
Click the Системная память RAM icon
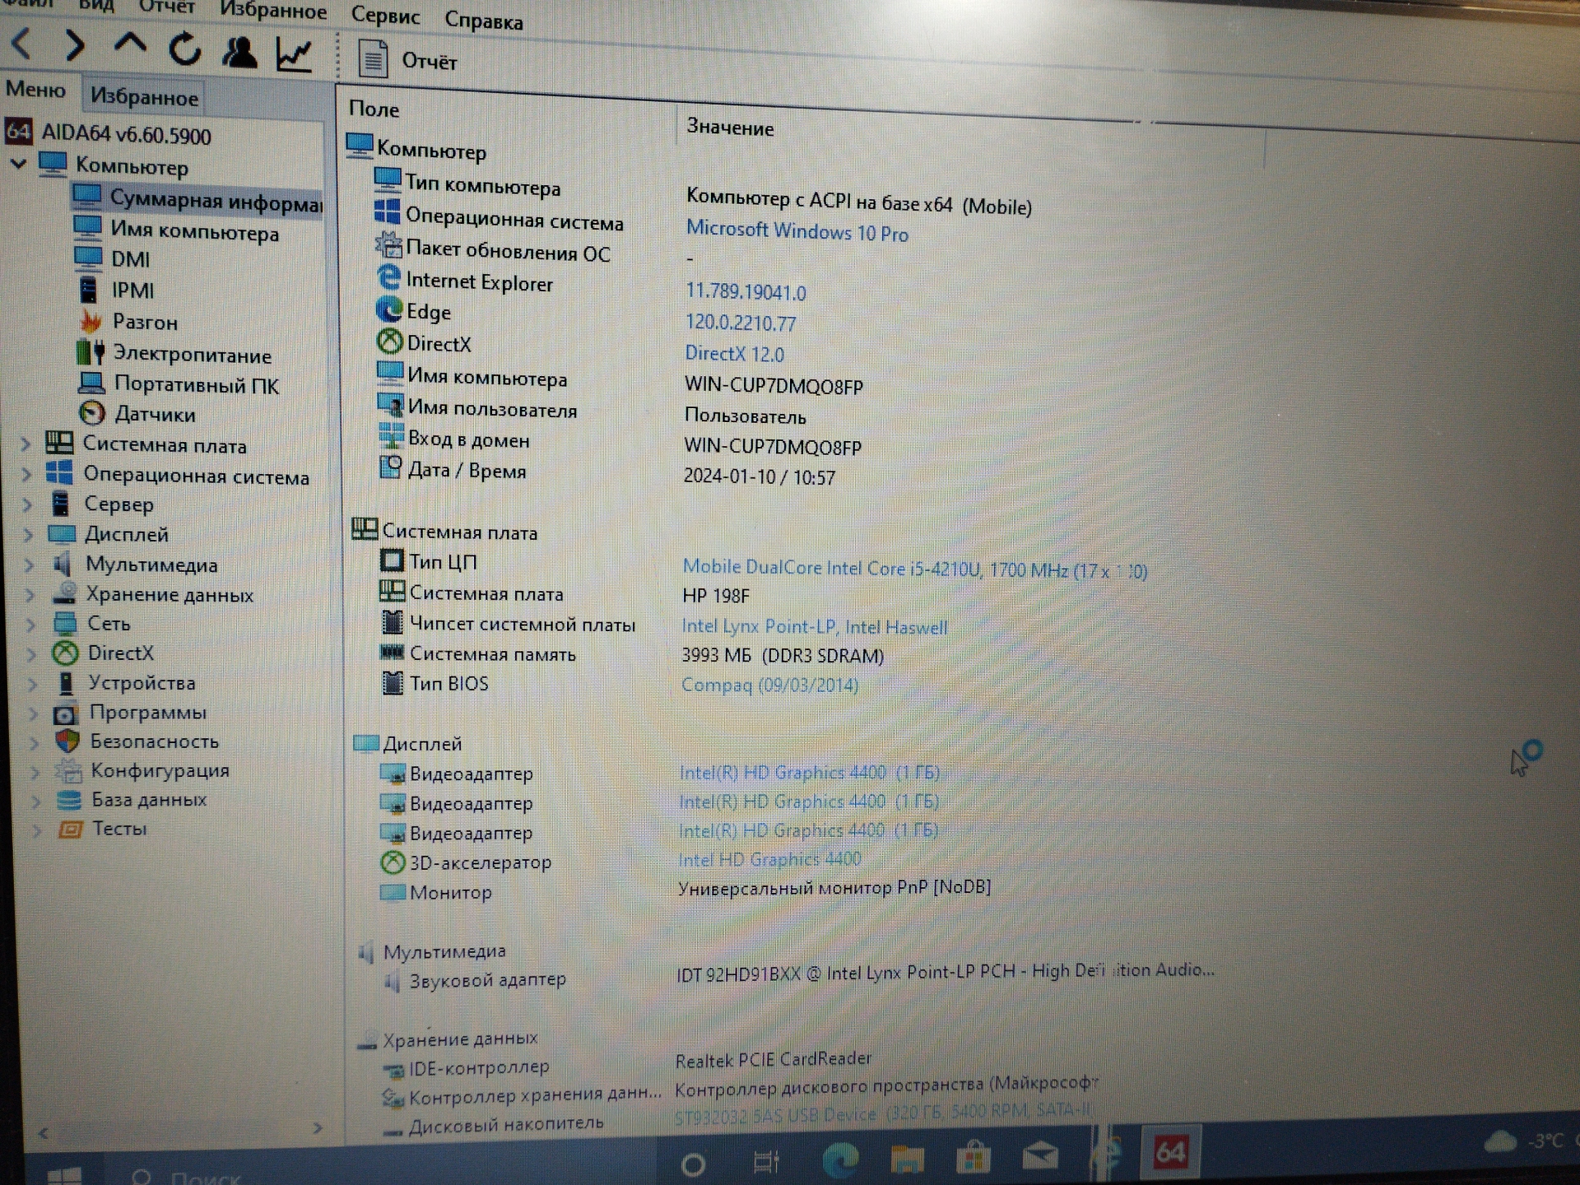click(x=392, y=653)
